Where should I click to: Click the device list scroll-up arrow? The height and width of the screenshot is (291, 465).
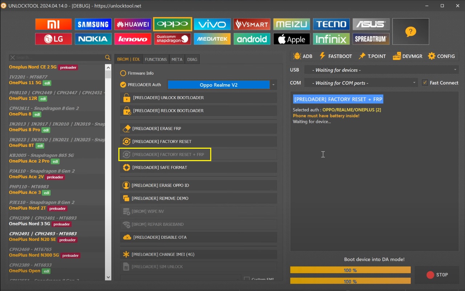coord(108,67)
